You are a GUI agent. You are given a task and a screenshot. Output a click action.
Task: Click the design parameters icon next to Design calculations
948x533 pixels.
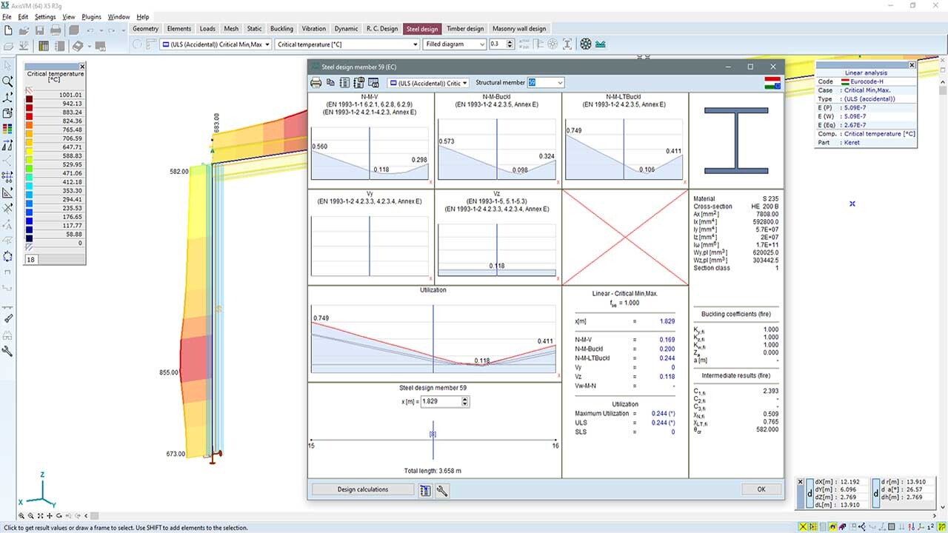(x=425, y=490)
